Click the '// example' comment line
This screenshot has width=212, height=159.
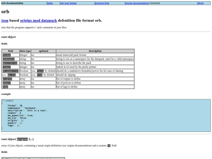[x=7, y=101]
